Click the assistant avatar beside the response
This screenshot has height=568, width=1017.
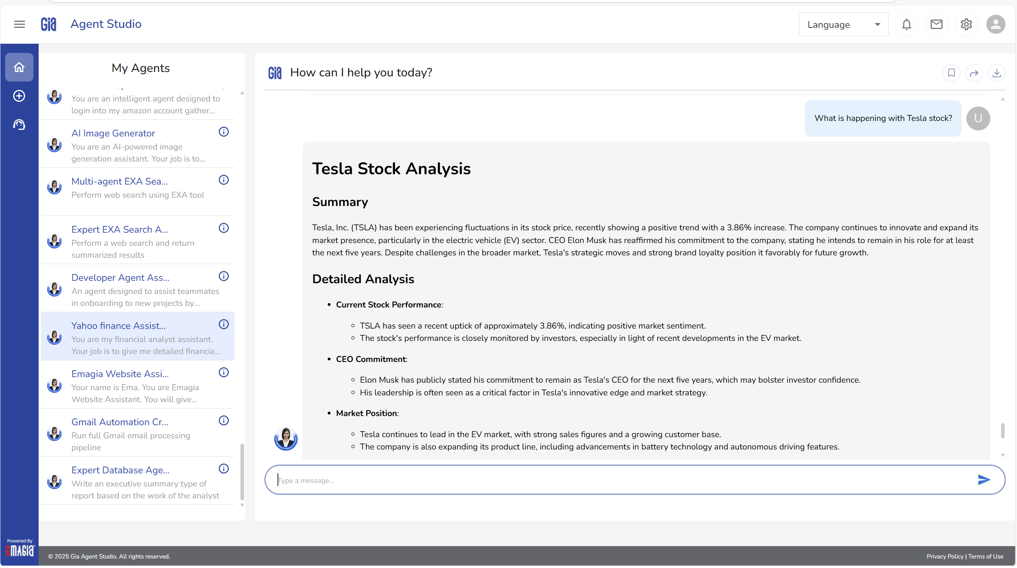286,439
